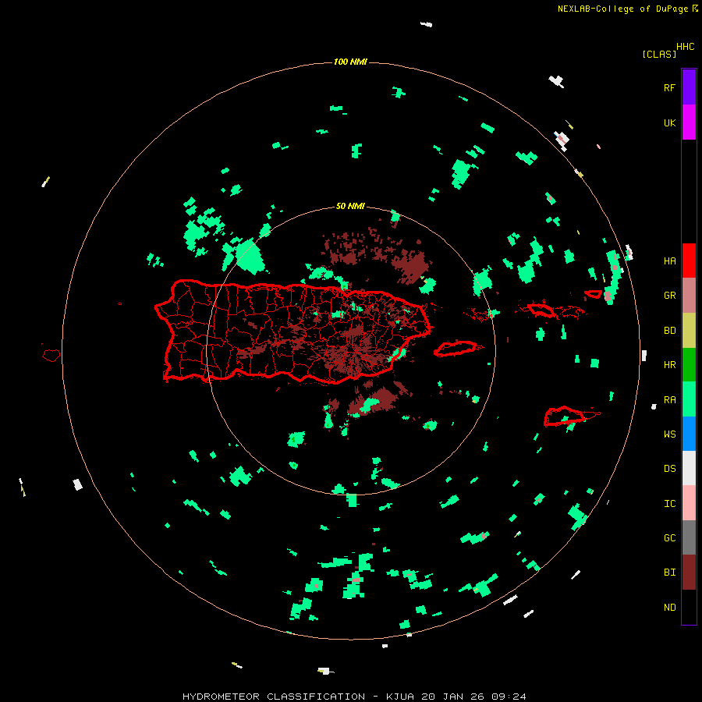Click the UK magenta legend swatch
The height and width of the screenshot is (702, 702).
[x=689, y=122]
